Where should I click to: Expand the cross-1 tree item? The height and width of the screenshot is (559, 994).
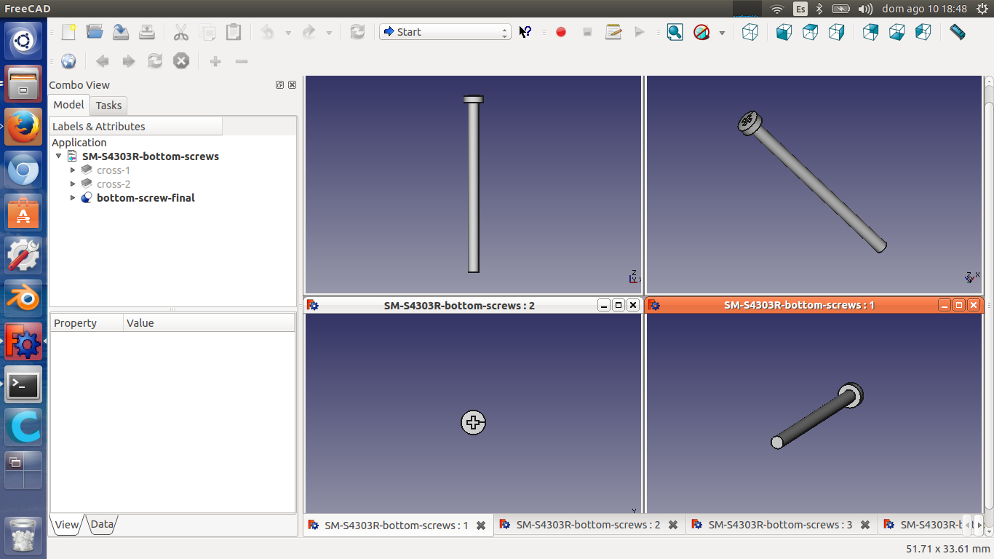(73, 170)
